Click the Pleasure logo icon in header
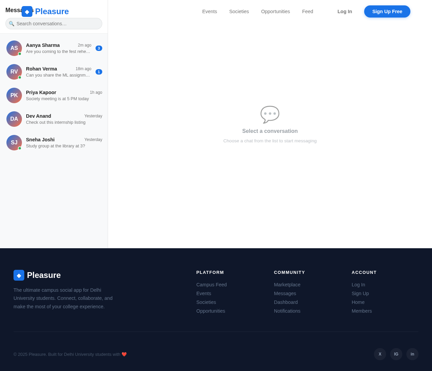This screenshot has height=371, width=432. point(27,11)
